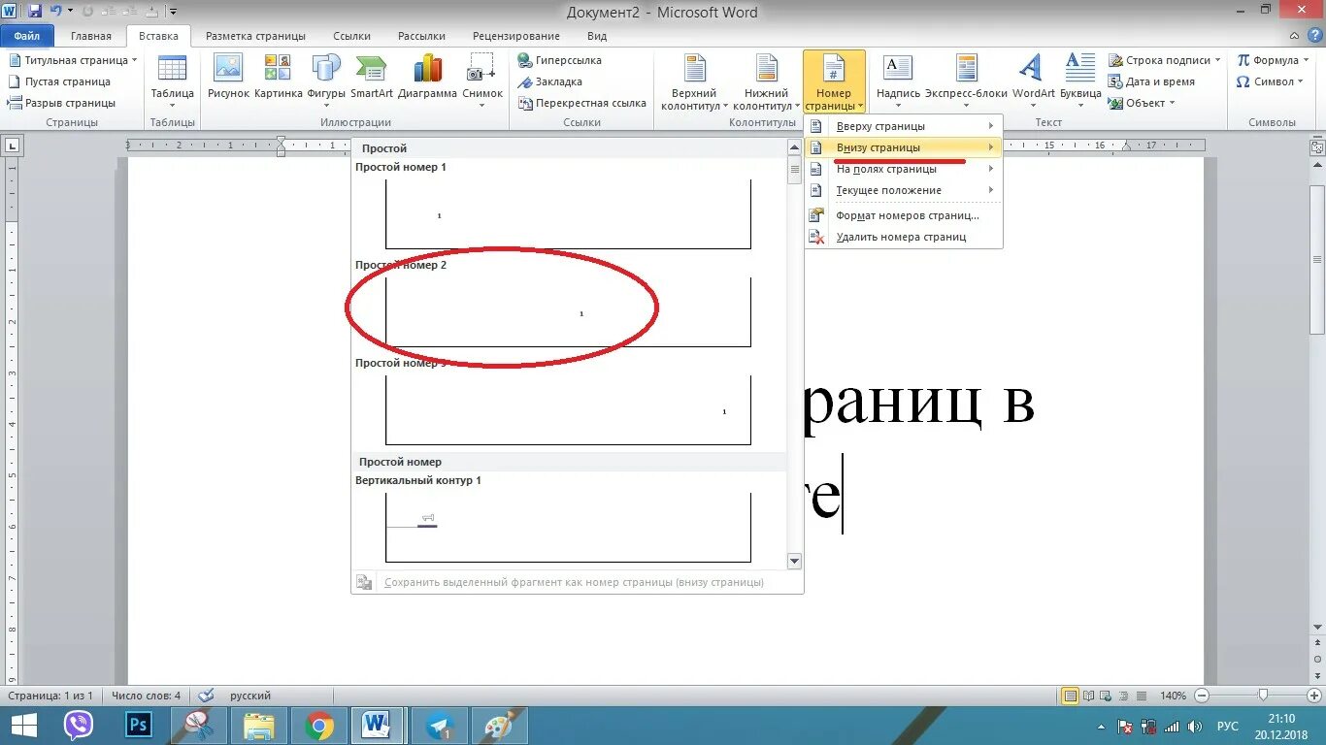This screenshot has height=745, width=1326.
Task: Insert an equation with Формула
Action: point(1275,60)
